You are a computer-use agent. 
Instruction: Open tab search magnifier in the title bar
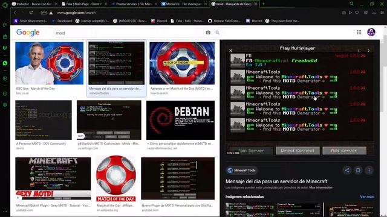[351, 4]
